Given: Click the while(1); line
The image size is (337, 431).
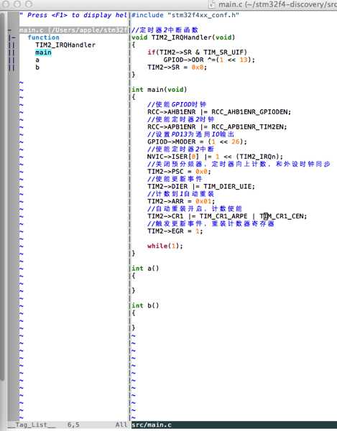Looking at the screenshot, I should click(165, 246).
